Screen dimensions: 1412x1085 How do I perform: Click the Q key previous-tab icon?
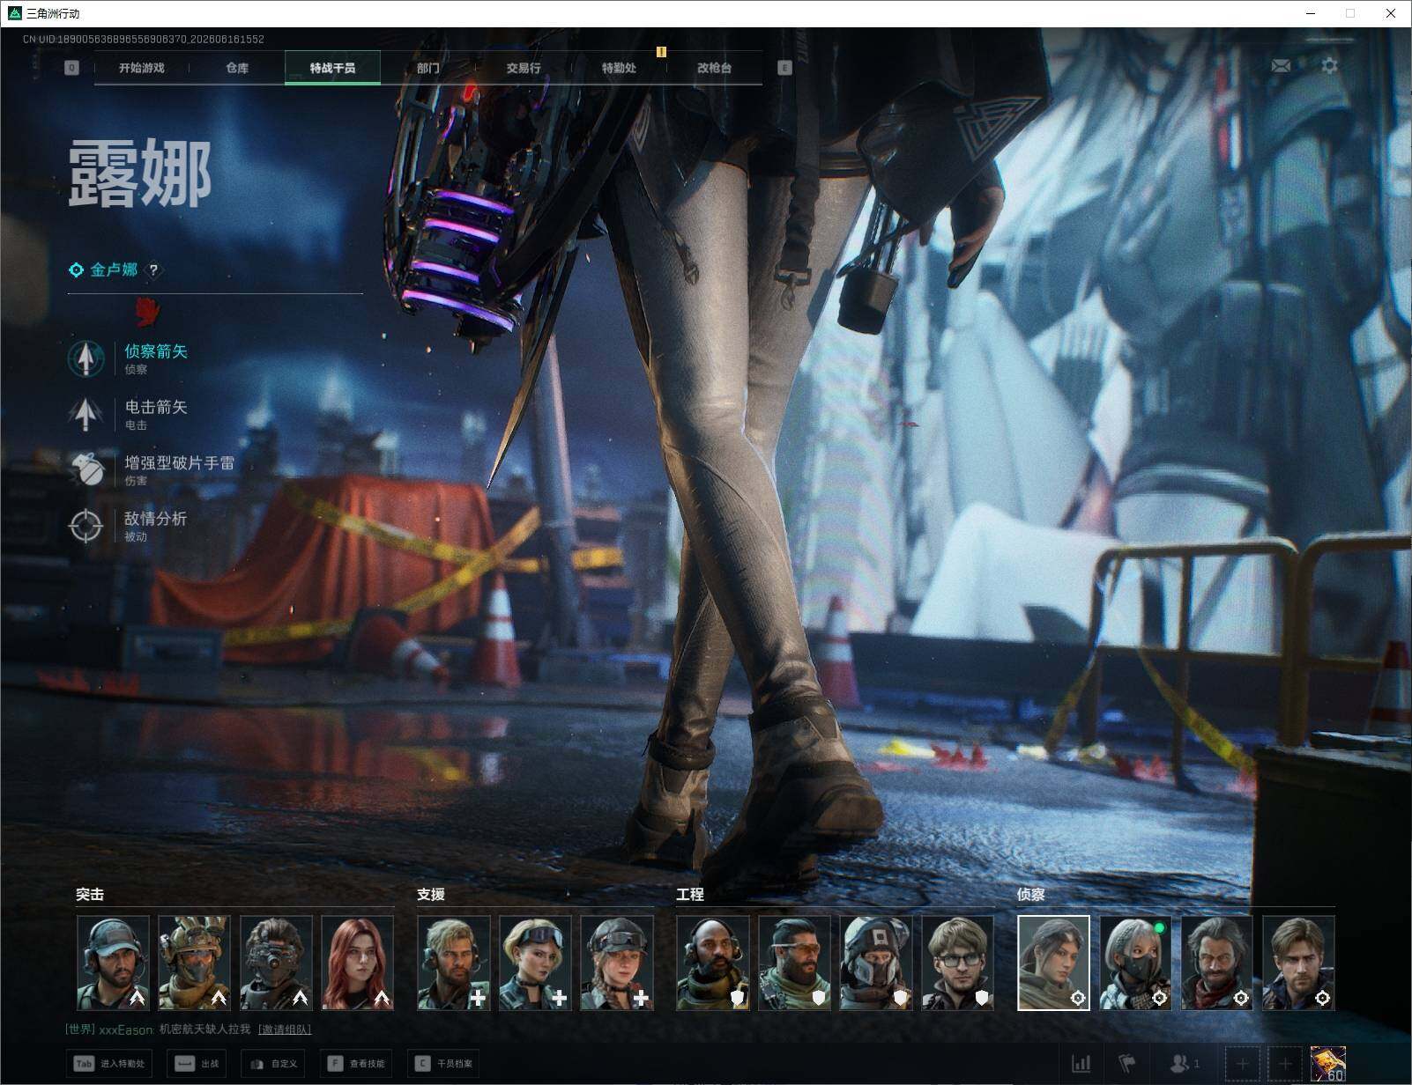(71, 68)
